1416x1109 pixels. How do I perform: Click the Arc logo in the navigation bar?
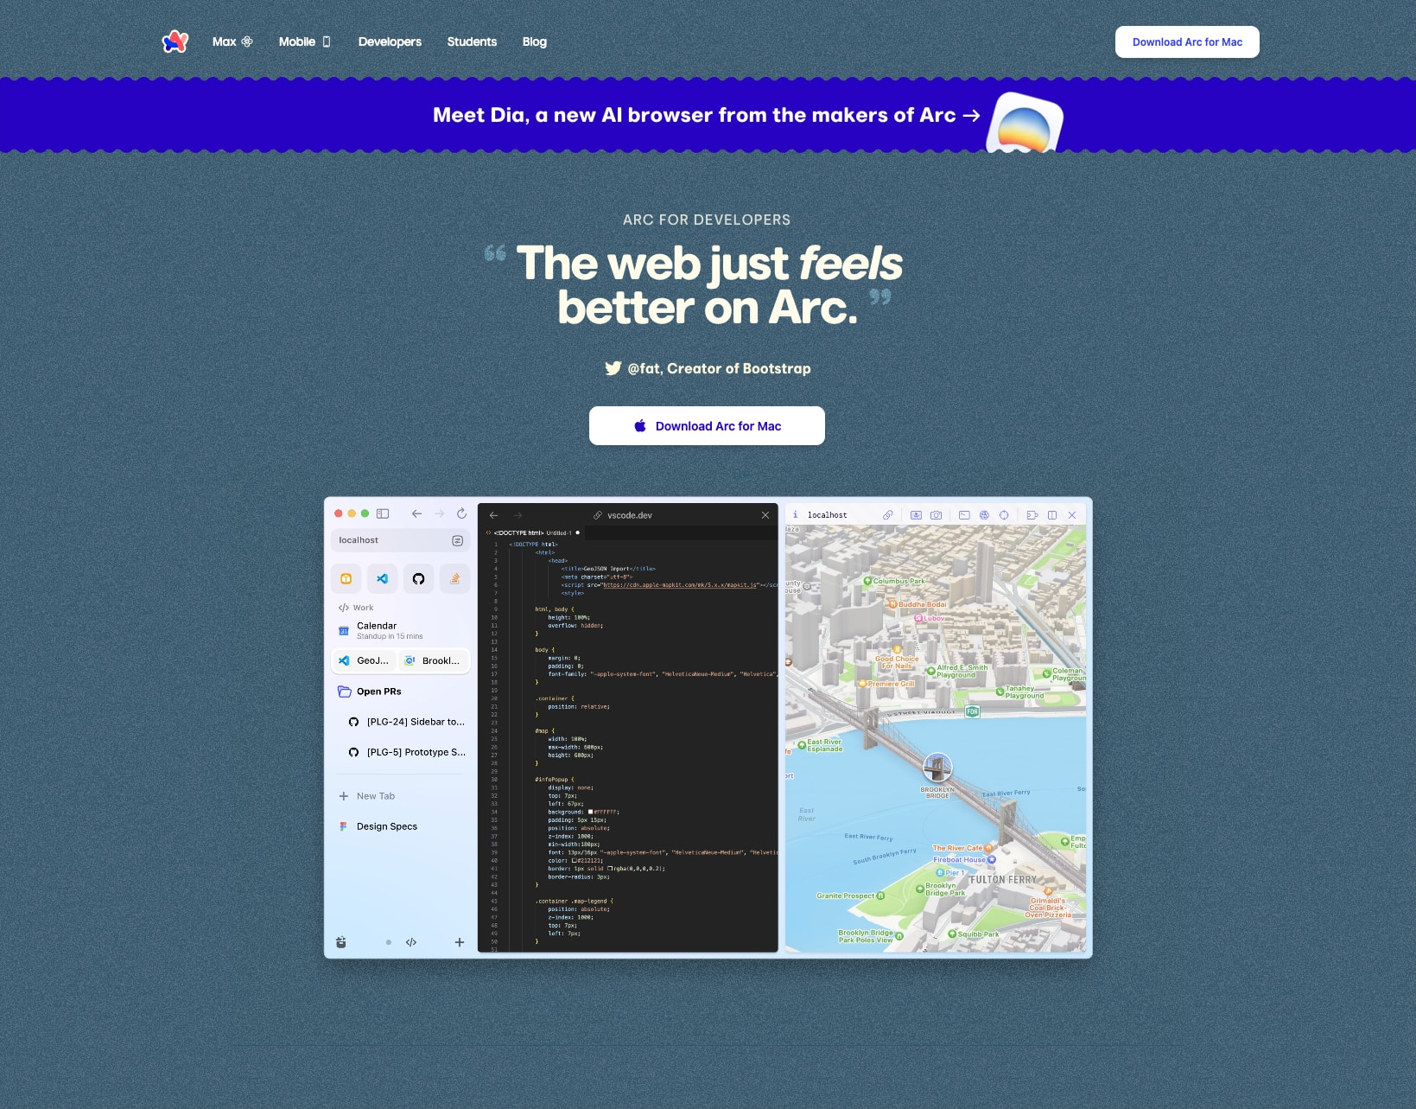(175, 41)
